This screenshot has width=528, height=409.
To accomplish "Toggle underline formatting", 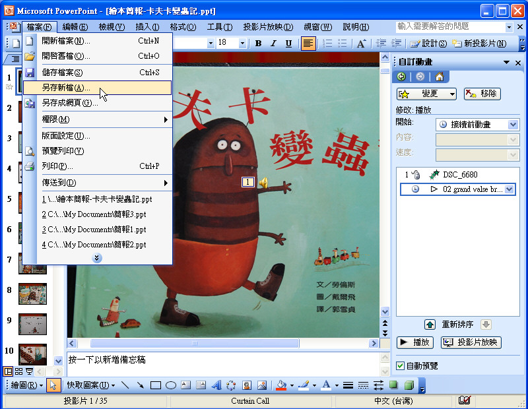I will point(288,44).
